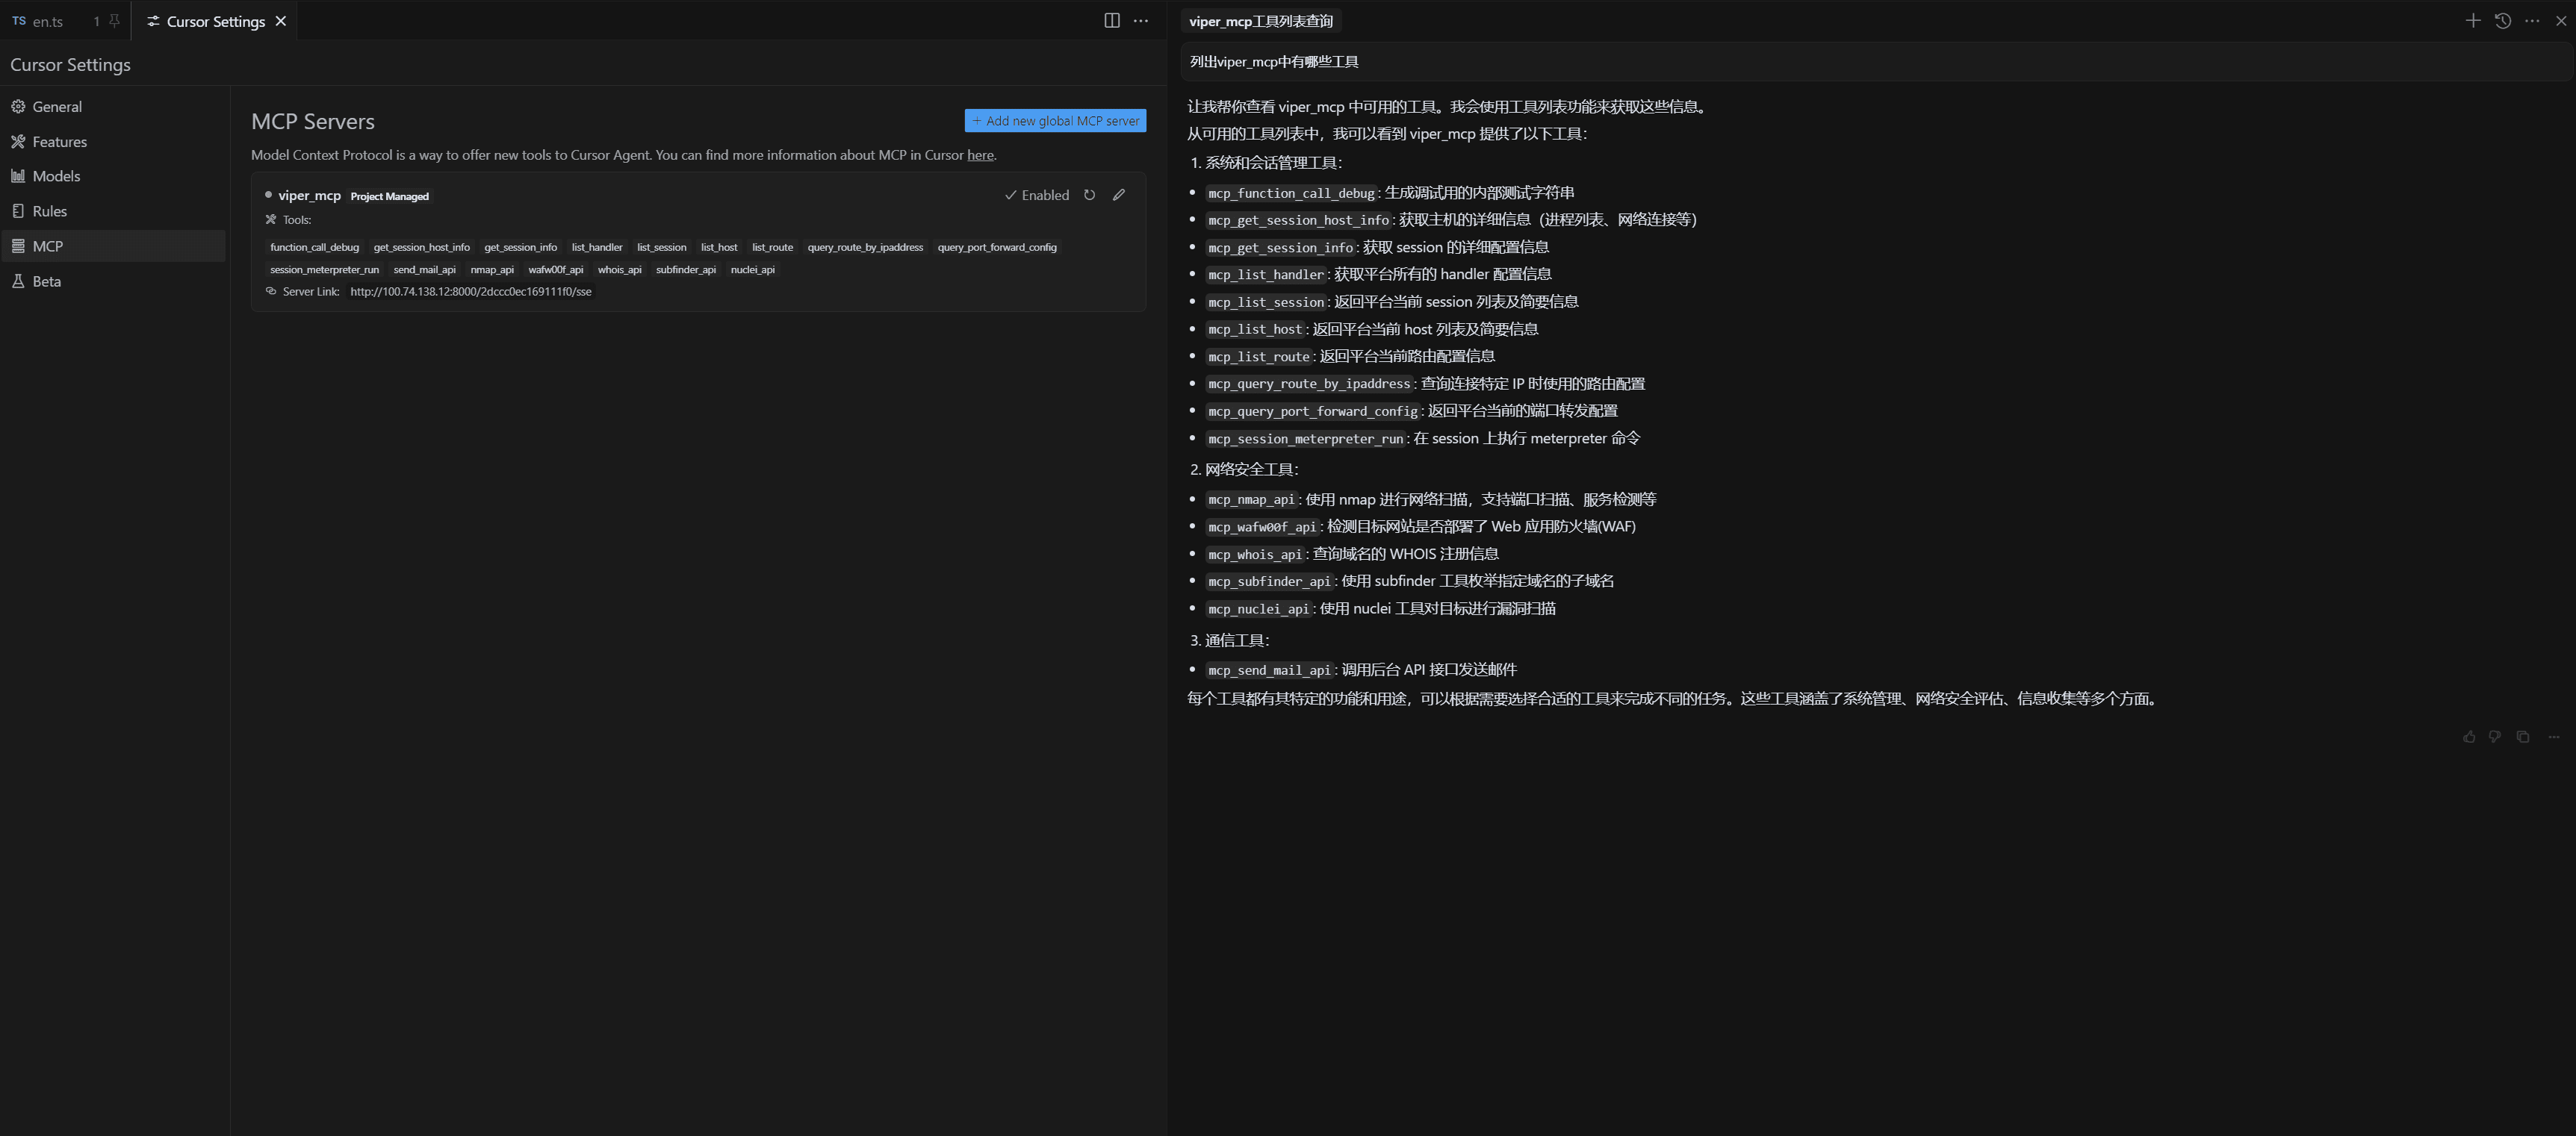The image size is (2576, 1136).
Task: Follow the 'here' documentation link
Action: point(980,155)
